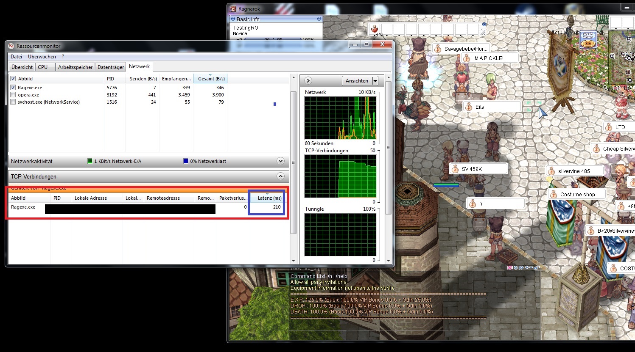
Task: Open the Cash Shop icon
Action: 588,39
